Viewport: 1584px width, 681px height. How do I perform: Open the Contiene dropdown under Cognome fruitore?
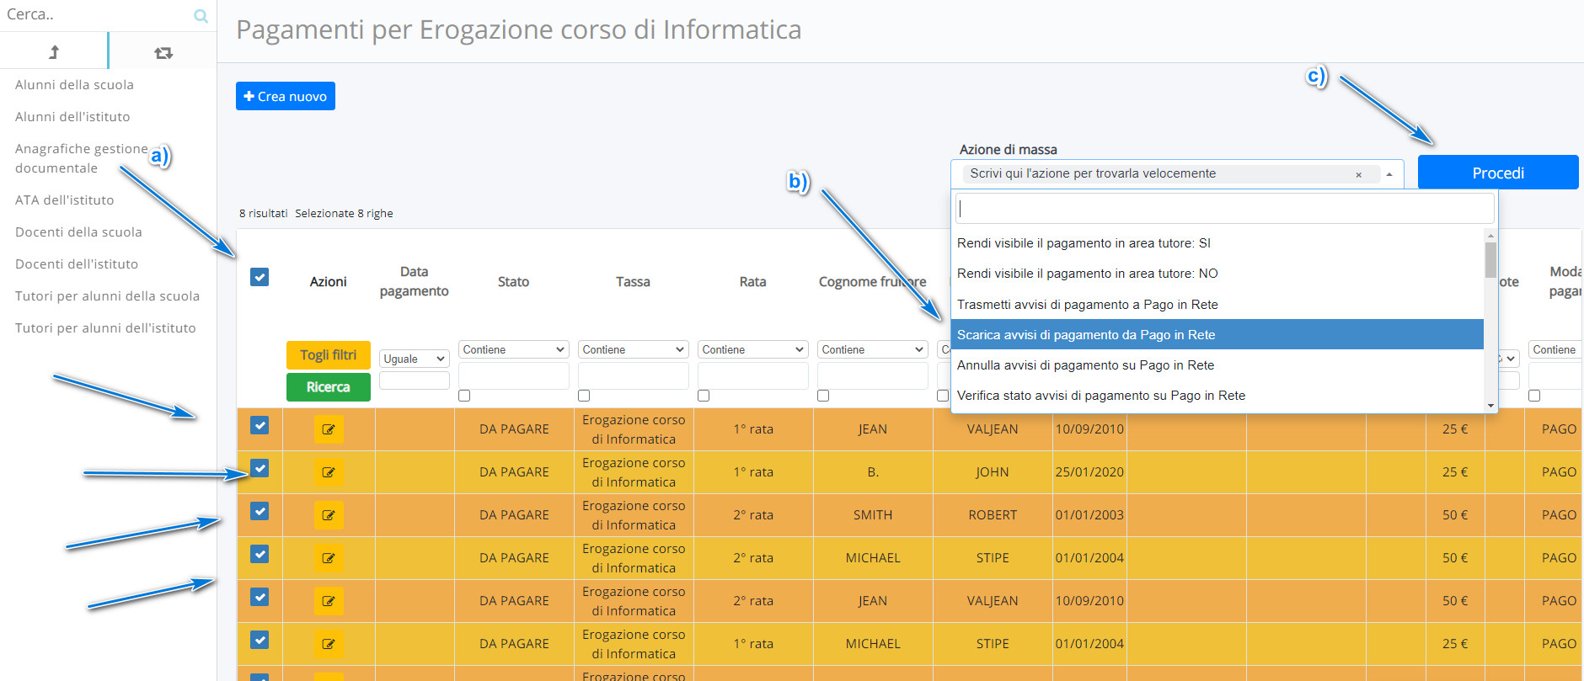[872, 349]
